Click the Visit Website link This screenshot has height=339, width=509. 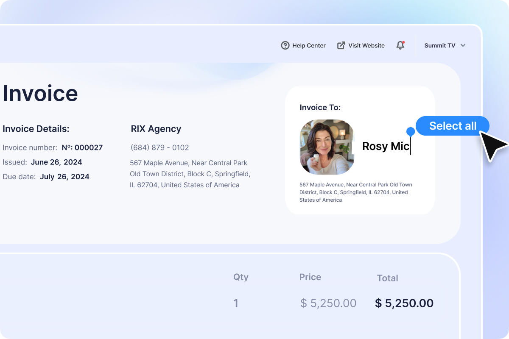[x=361, y=45]
